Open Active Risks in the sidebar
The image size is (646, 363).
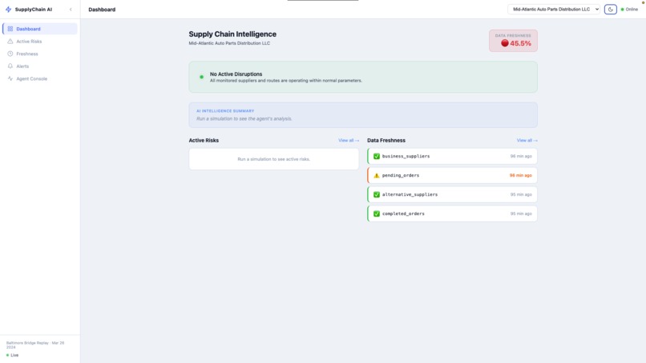(40, 42)
